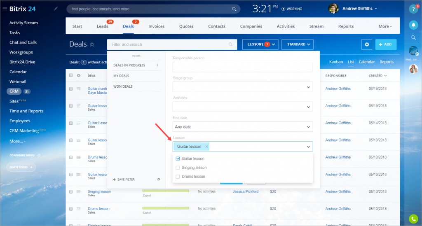Toggle select-all checkbox in deals table header

coord(71,75)
